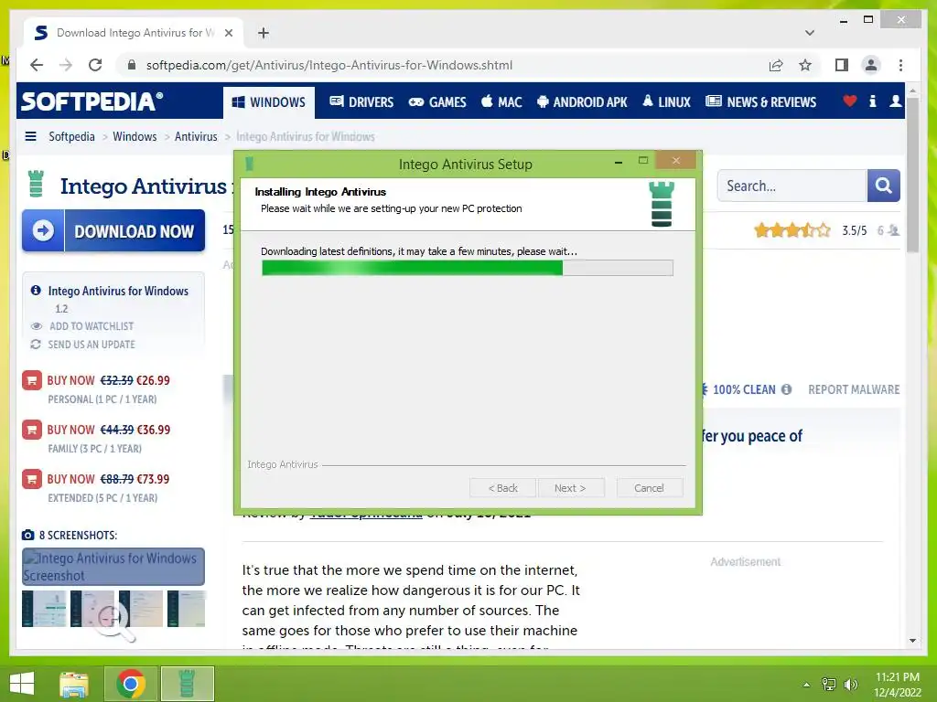Viewport: 937px width, 702px height.
Task: Open the Chrome three-dot menu
Action: click(900, 65)
